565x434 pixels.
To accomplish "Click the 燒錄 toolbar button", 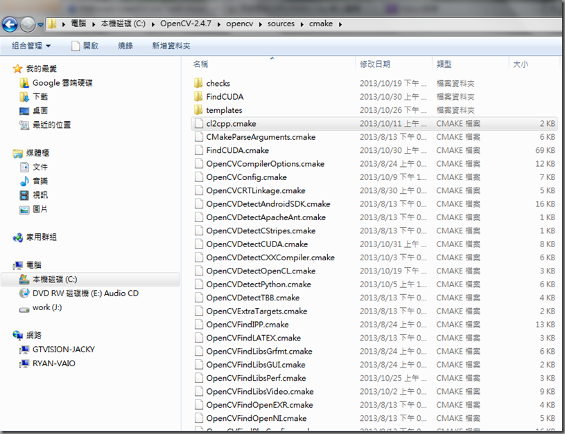I will pos(125,46).
